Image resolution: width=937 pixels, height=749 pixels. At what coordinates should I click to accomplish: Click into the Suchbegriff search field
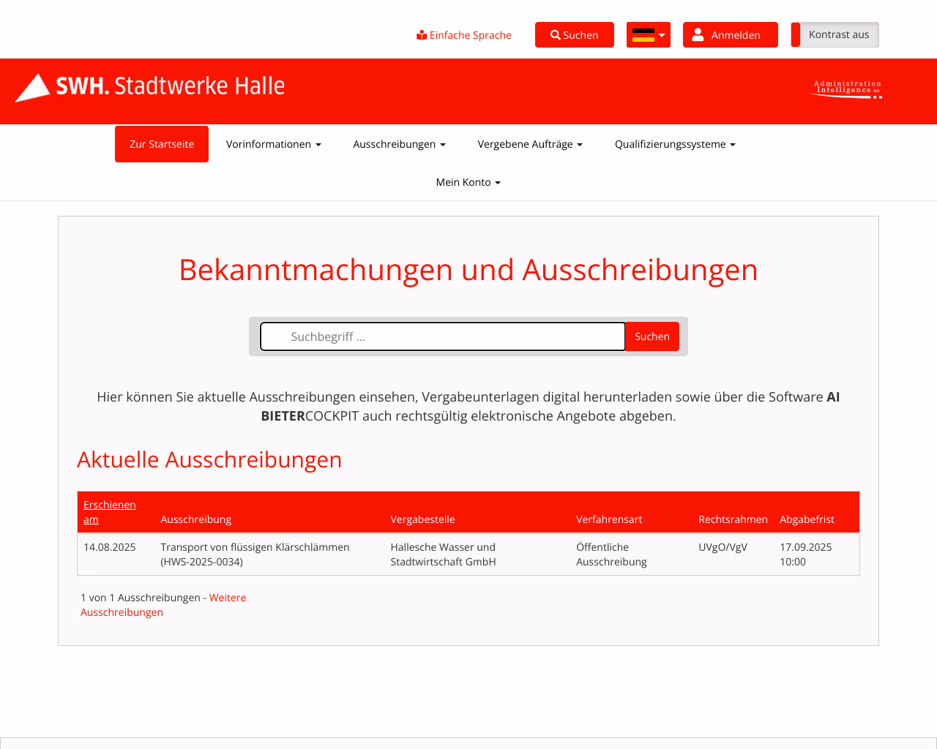[442, 336]
